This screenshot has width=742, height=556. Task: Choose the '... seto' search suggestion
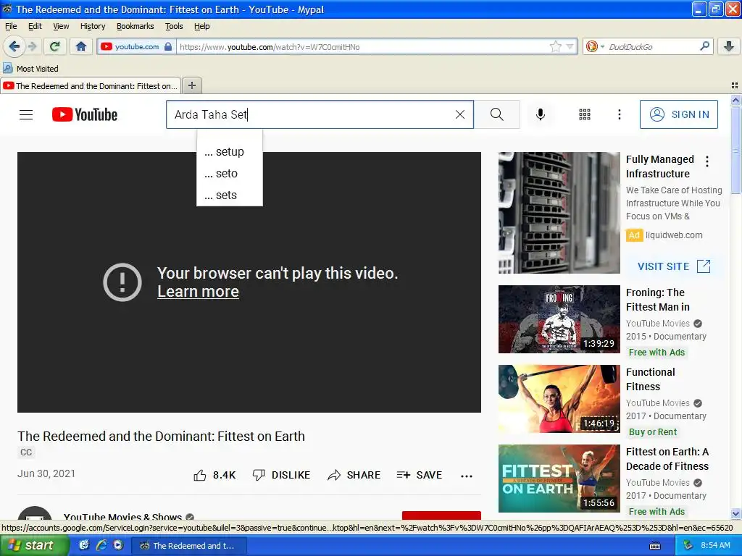[x=230, y=174]
